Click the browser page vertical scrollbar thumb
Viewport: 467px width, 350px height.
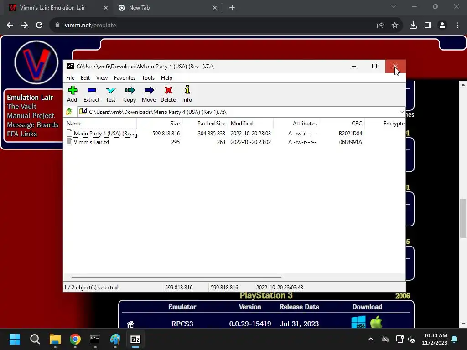[463, 218]
